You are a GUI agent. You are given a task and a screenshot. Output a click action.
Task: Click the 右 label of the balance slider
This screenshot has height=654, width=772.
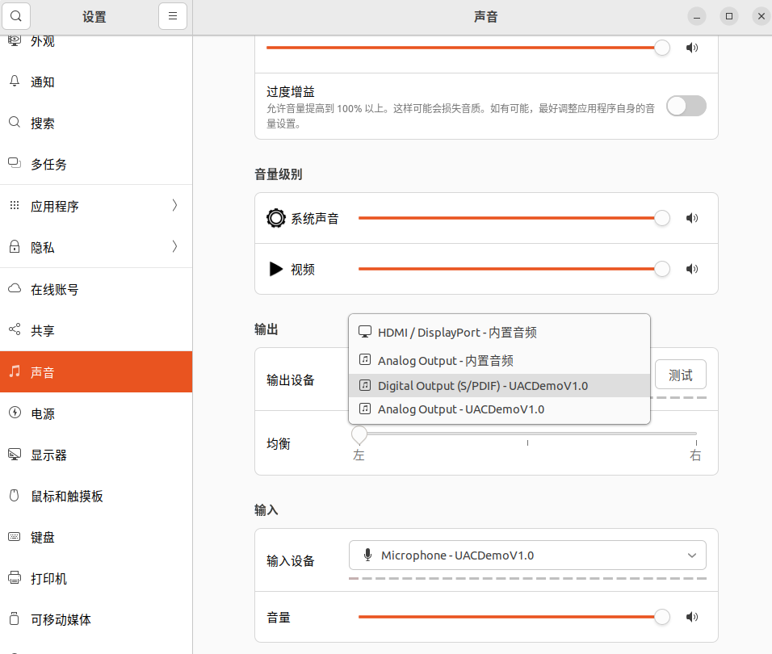(695, 455)
